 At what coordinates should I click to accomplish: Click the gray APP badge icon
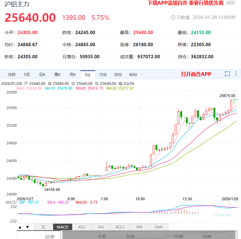tap(231, 3)
